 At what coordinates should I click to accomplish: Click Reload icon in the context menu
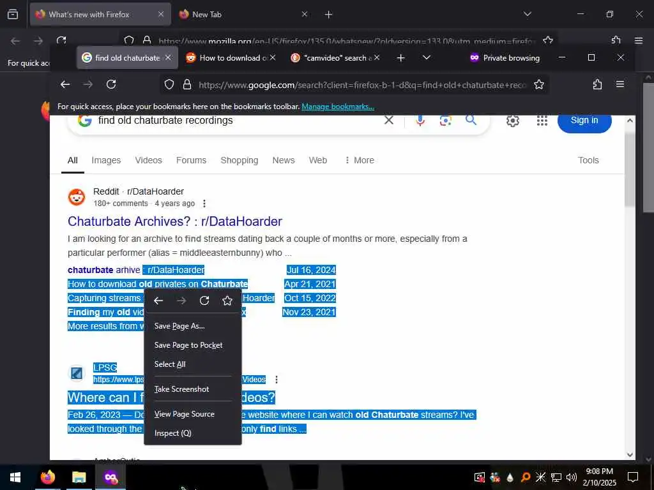[204, 301]
